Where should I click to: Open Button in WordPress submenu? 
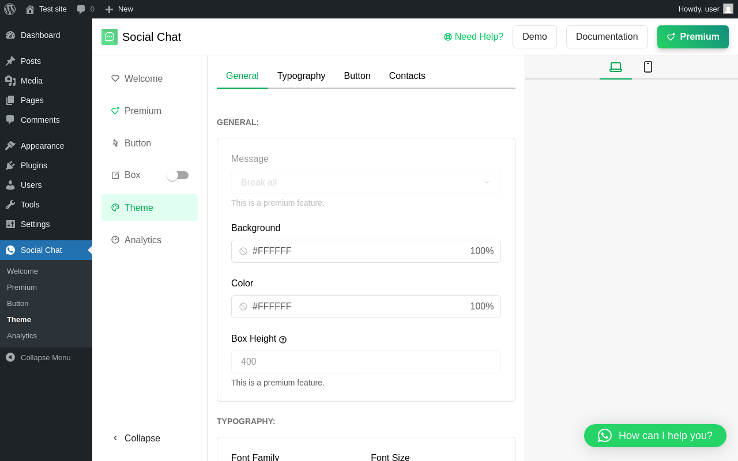tap(18, 303)
